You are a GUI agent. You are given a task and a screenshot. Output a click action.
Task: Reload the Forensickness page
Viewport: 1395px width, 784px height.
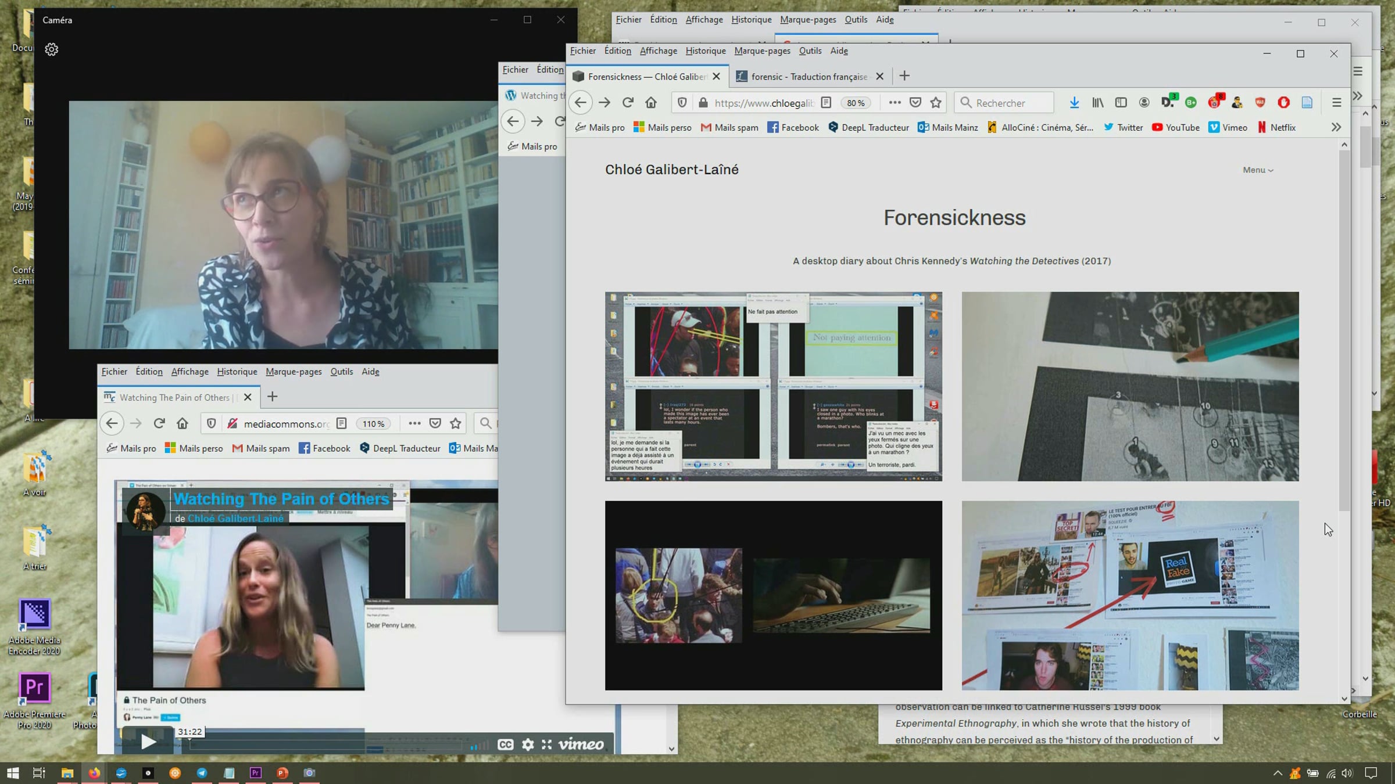(628, 103)
